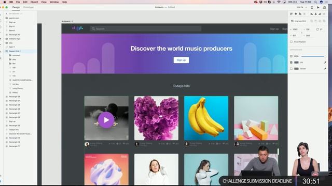
Task: Select the purple heart cover thumbnail
Action: [156, 118]
